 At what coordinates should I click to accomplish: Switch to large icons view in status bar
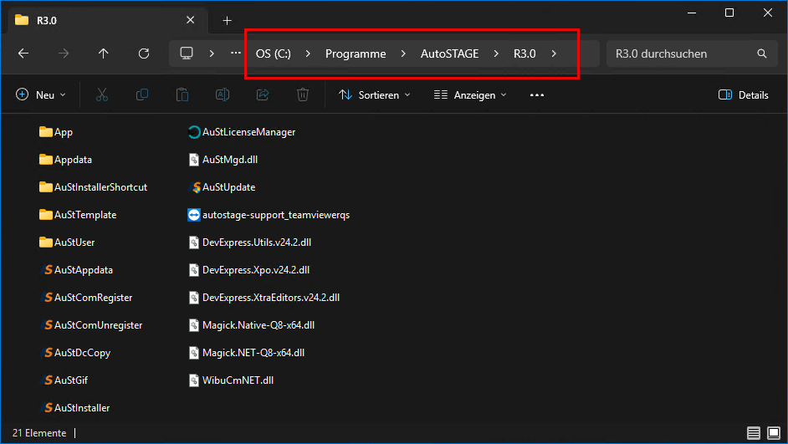(x=774, y=433)
